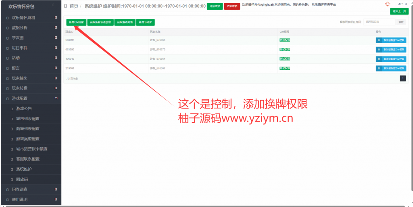Click the 返回上一页 button
This screenshot has height=207, width=413.
click(x=399, y=11)
